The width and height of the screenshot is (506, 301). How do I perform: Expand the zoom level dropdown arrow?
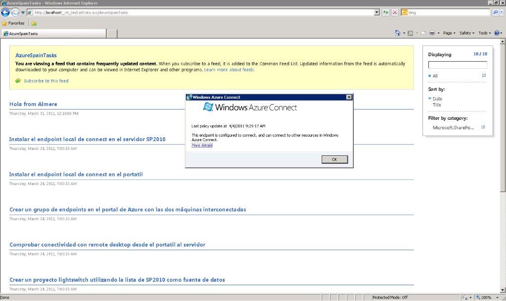497,298
